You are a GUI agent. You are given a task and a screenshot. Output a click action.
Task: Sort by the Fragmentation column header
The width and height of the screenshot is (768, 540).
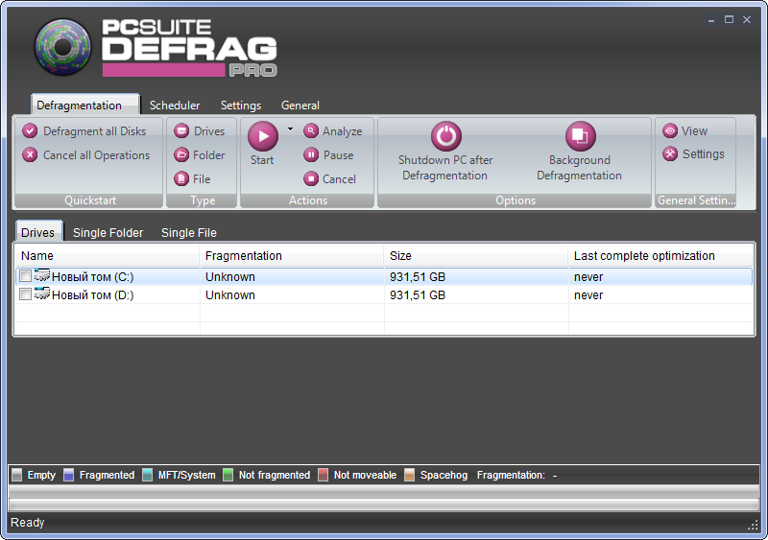click(292, 255)
